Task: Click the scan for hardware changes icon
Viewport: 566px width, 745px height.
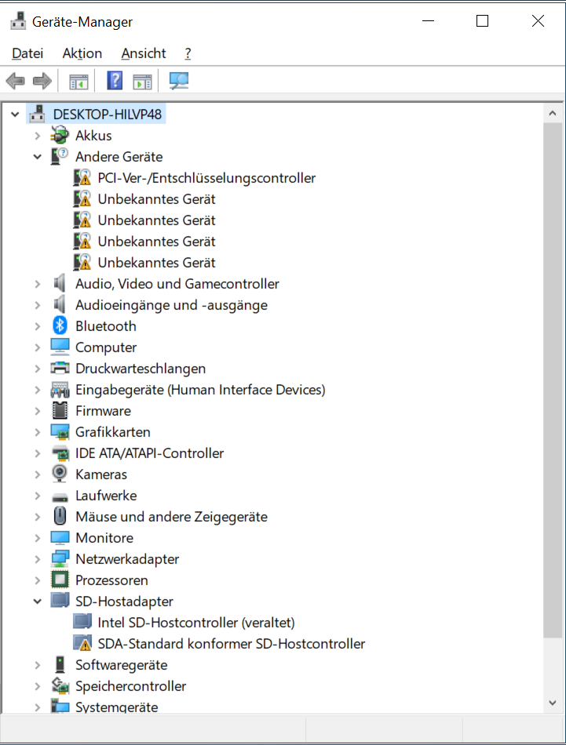Action: [180, 81]
